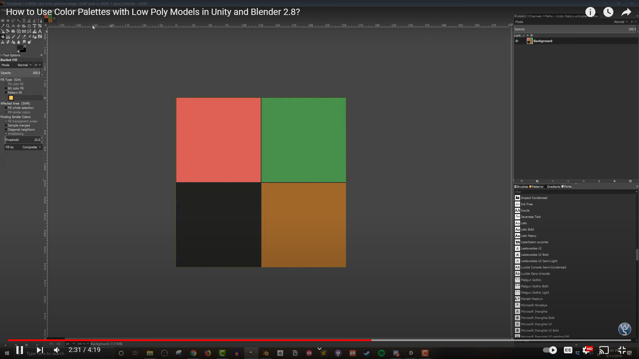The height and width of the screenshot is (359, 639).
Task: Switch to the Channels tab
Action: [534, 16]
